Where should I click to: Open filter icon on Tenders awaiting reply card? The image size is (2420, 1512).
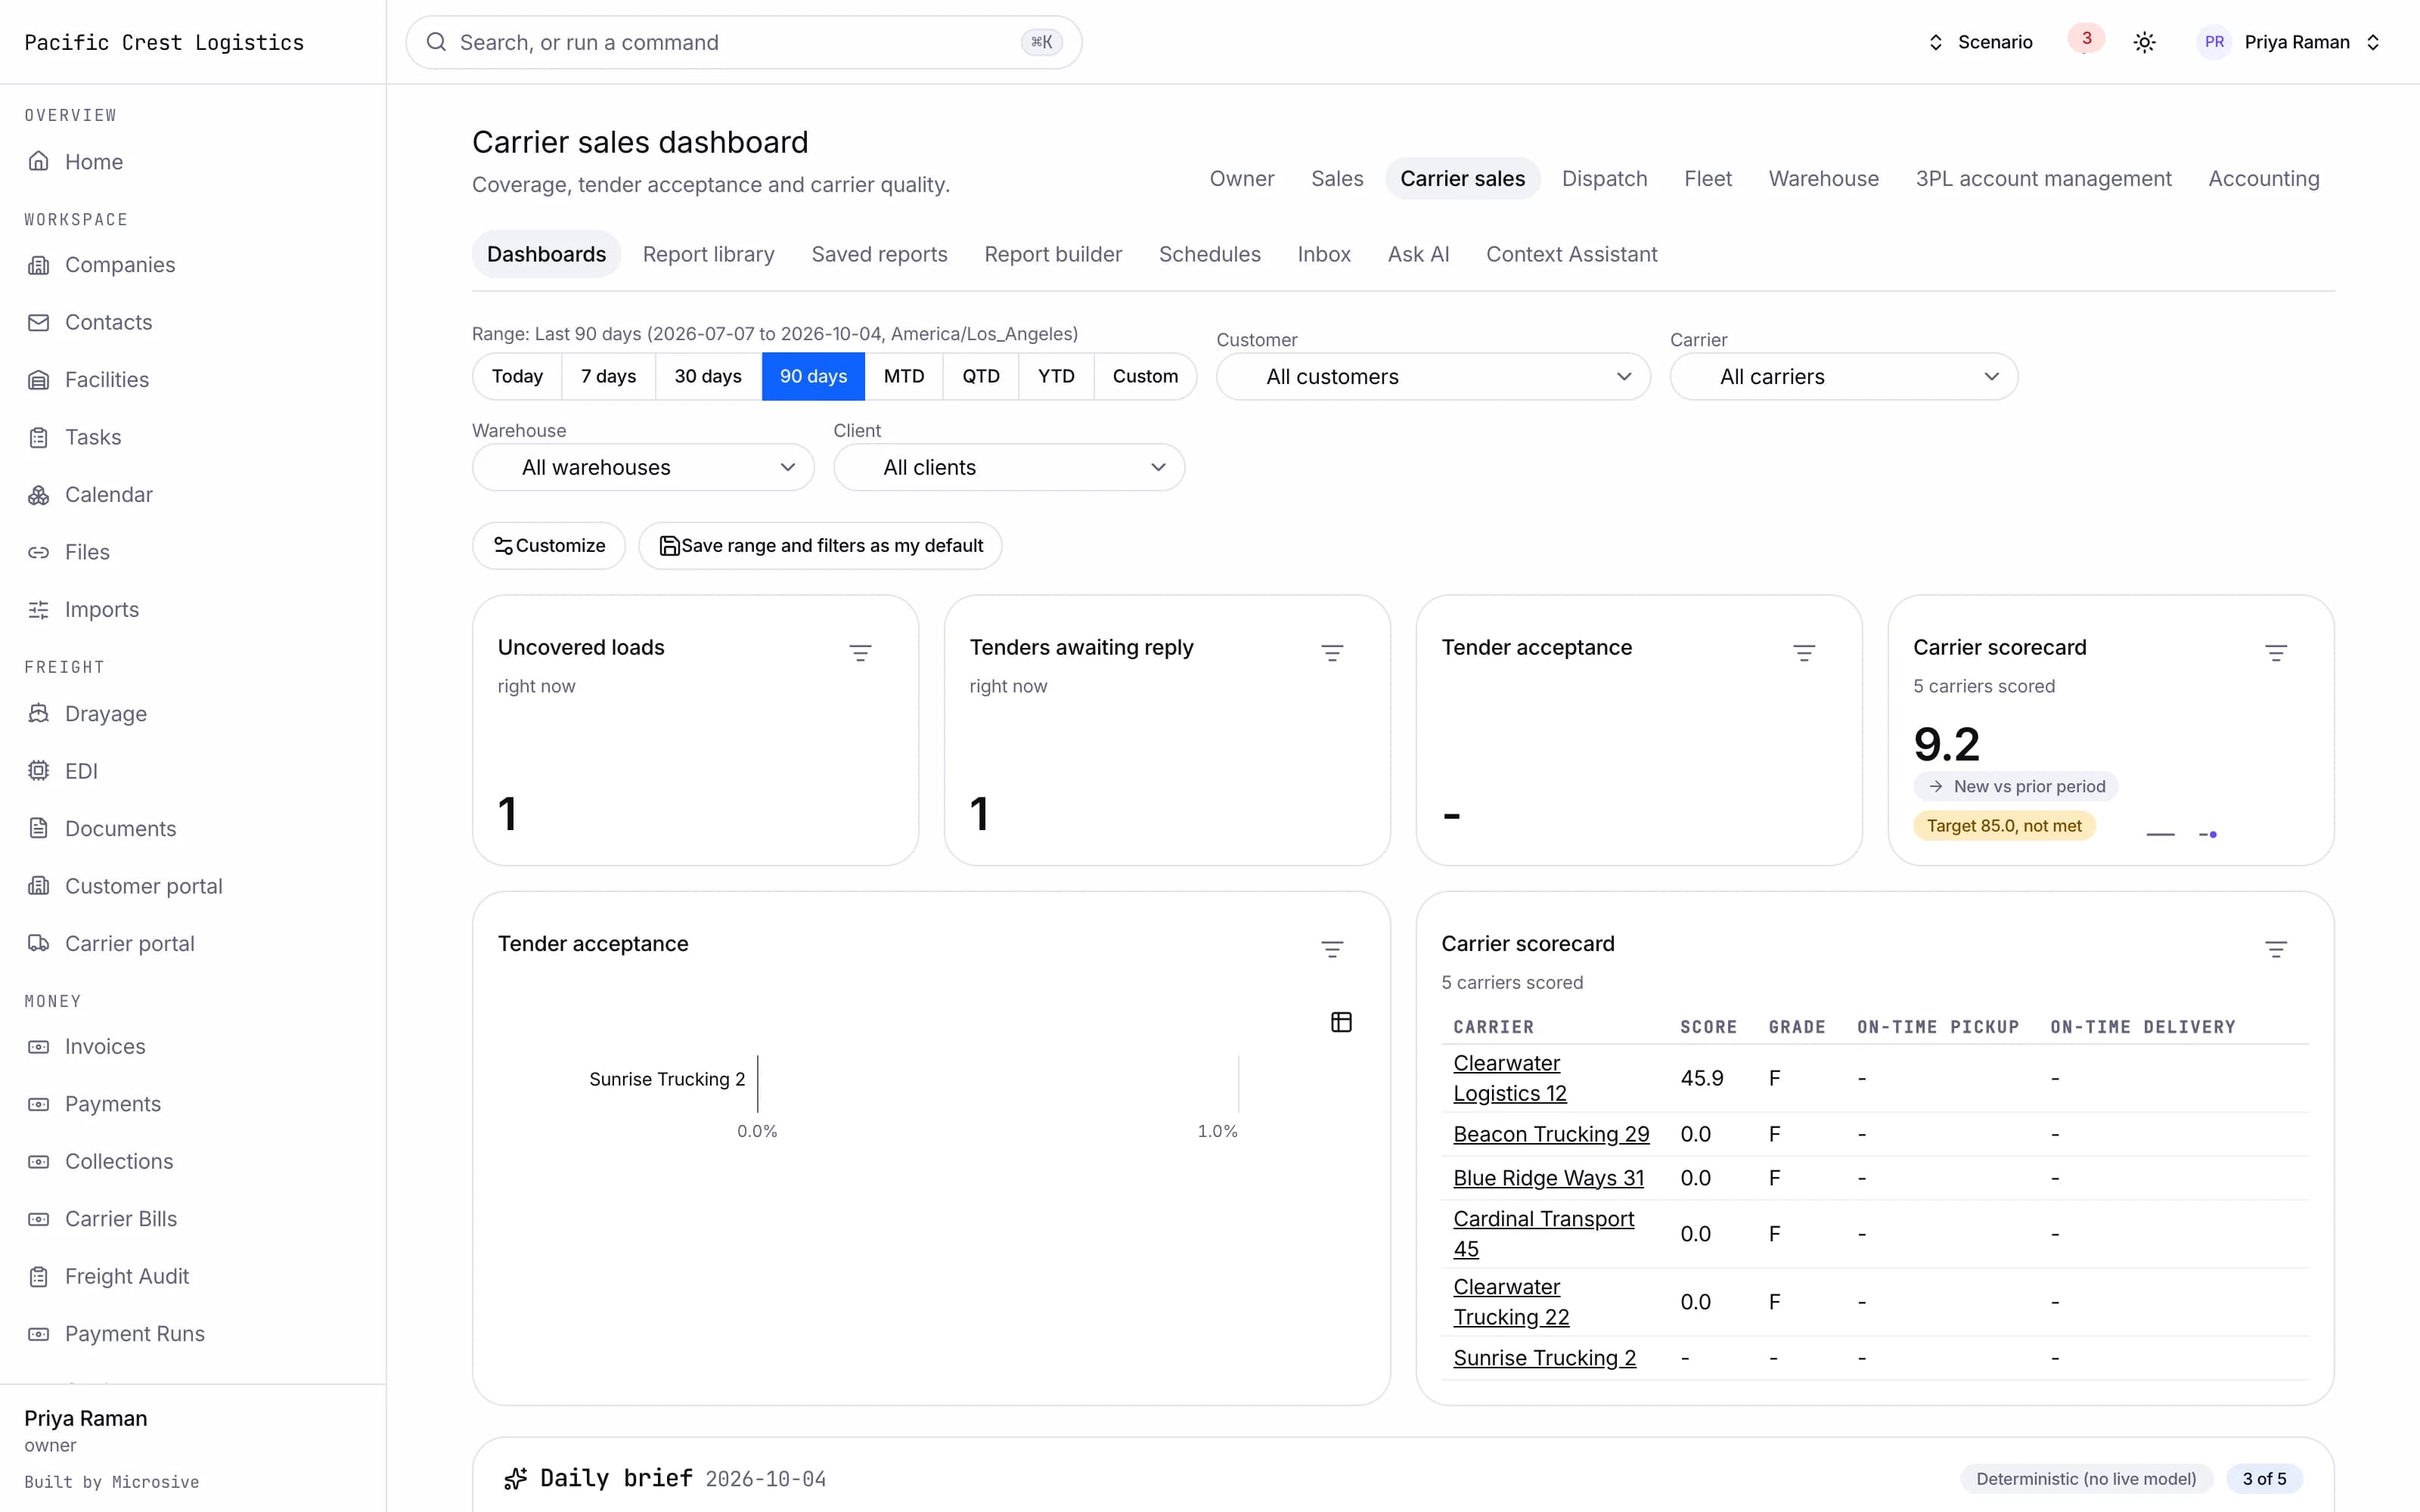click(1332, 653)
